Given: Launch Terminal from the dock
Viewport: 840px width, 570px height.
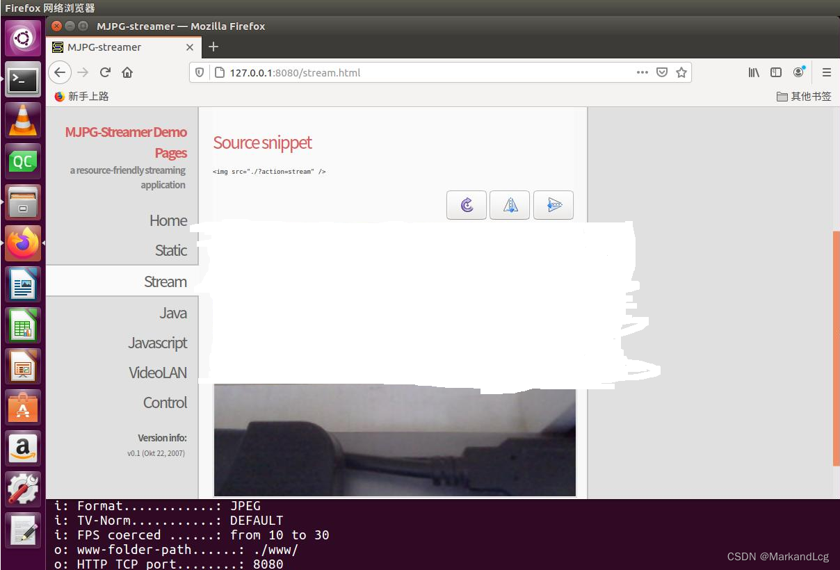Looking at the screenshot, I should (23, 79).
